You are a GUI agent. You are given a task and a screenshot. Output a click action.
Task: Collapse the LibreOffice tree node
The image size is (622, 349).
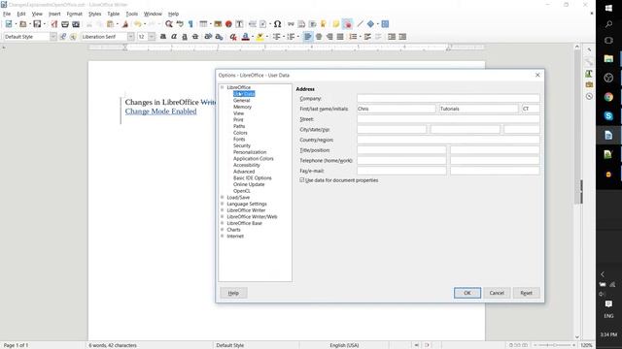[x=223, y=87]
